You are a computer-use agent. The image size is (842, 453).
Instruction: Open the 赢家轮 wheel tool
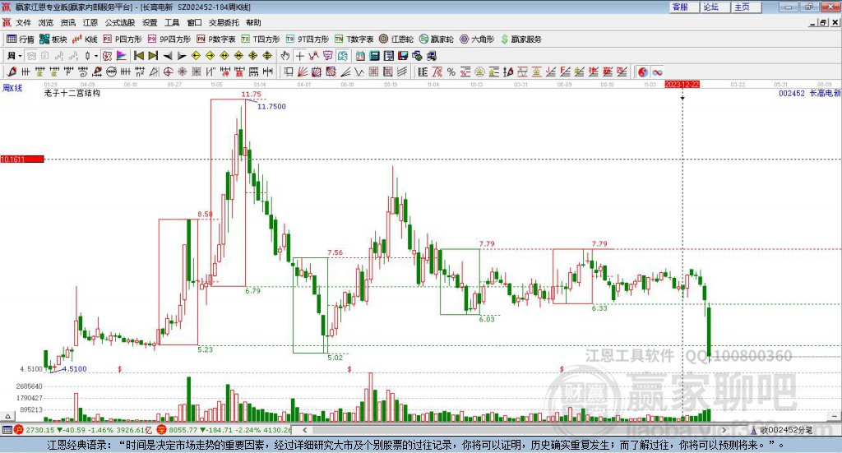pos(436,39)
